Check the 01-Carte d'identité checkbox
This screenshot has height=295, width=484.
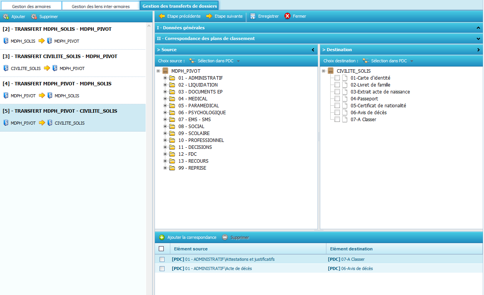(337, 78)
